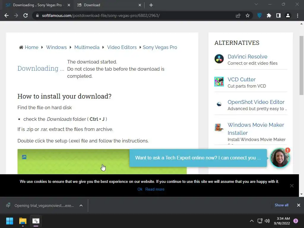This screenshot has width=304, height=228.
Task: Click the Windows Movie Maker icon
Action: tap(219, 127)
